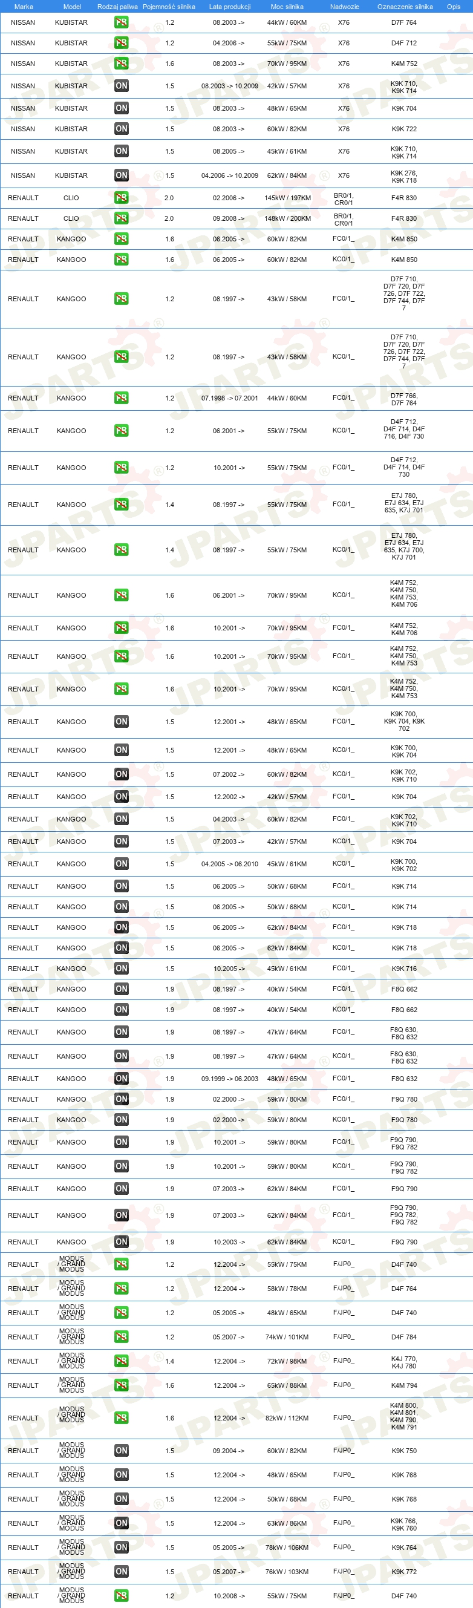Image resolution: width=473 pixels, height=1608 pixels.
Task: Select engine code cell 'K9K 700, K9K 704, K9K 702'
Action: (403, 722)
